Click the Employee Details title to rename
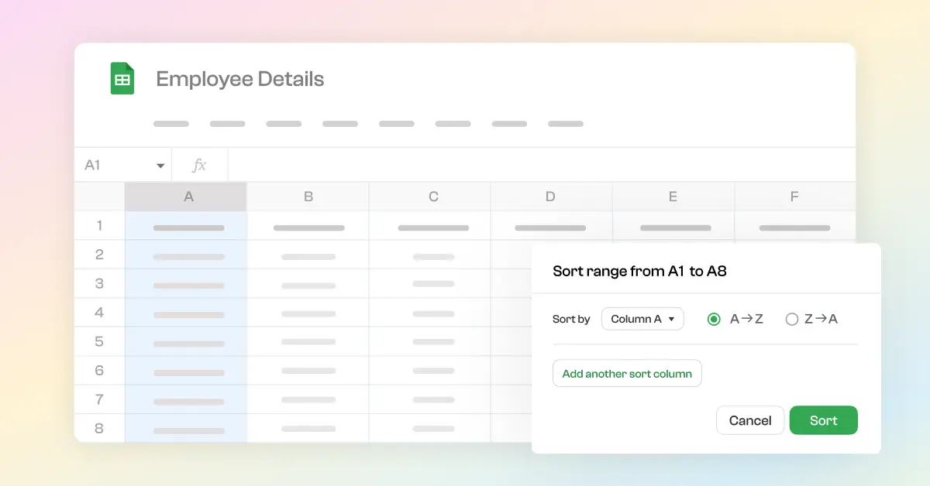The width and height of the screenshot is (930, 486). click(239, 78)
